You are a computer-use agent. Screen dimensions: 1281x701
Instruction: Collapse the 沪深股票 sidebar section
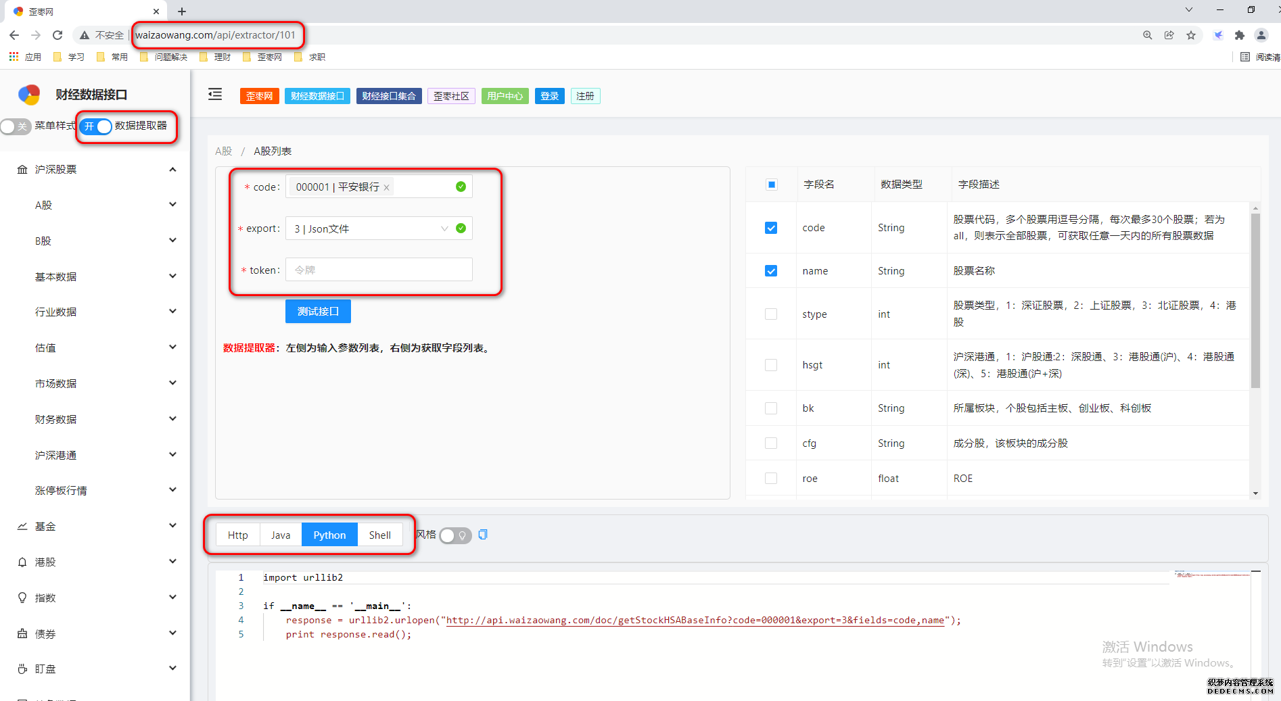pyautogui.click(x=95, y=169)
